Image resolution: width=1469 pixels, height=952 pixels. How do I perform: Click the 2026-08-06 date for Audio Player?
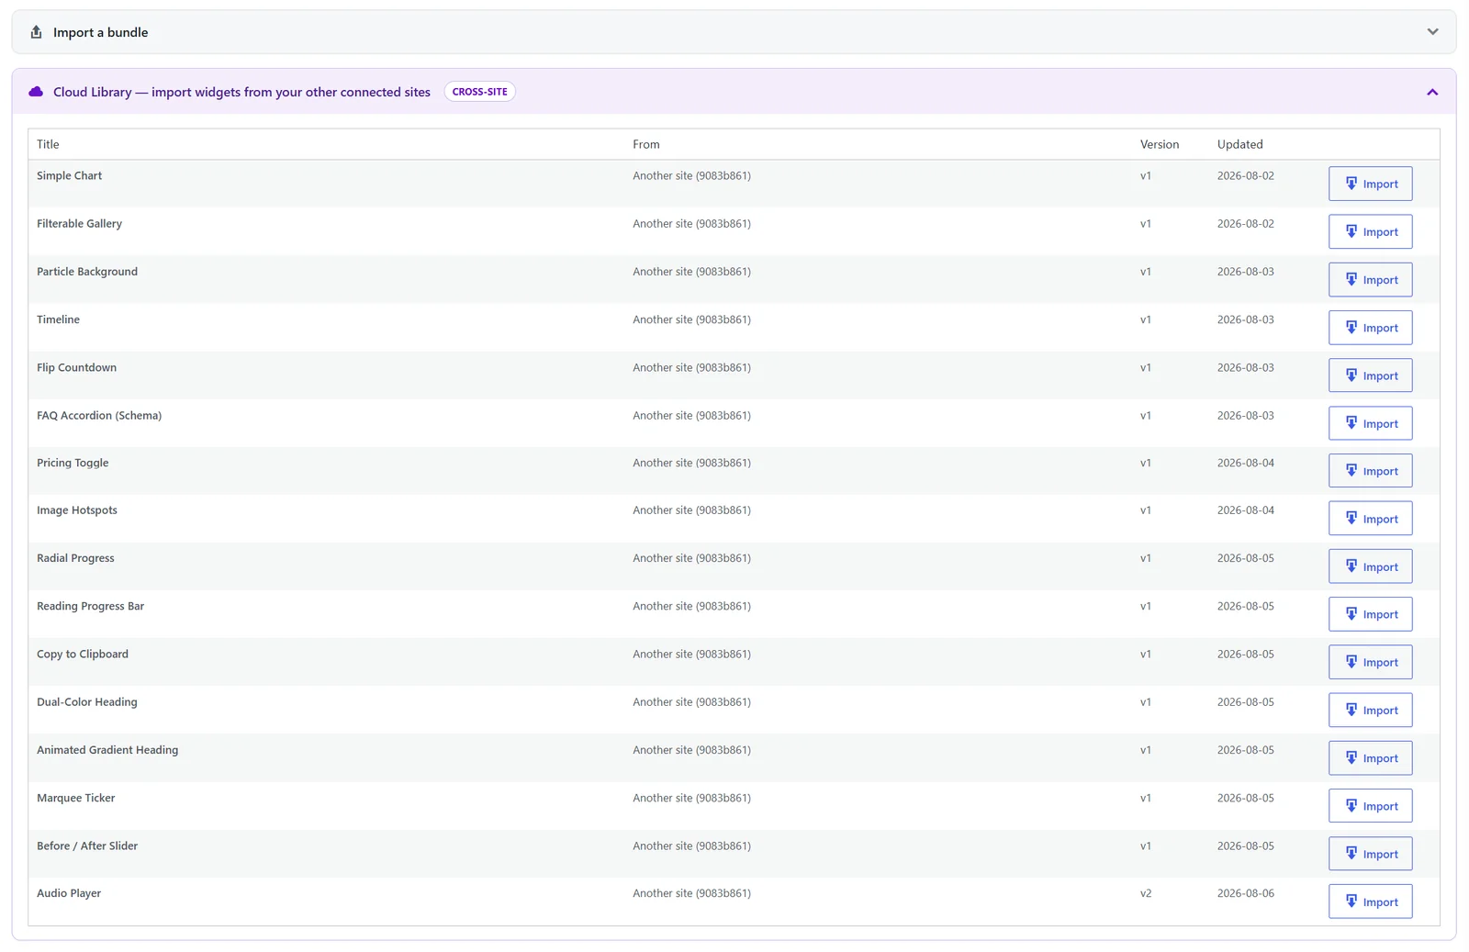pos(1246,893)
